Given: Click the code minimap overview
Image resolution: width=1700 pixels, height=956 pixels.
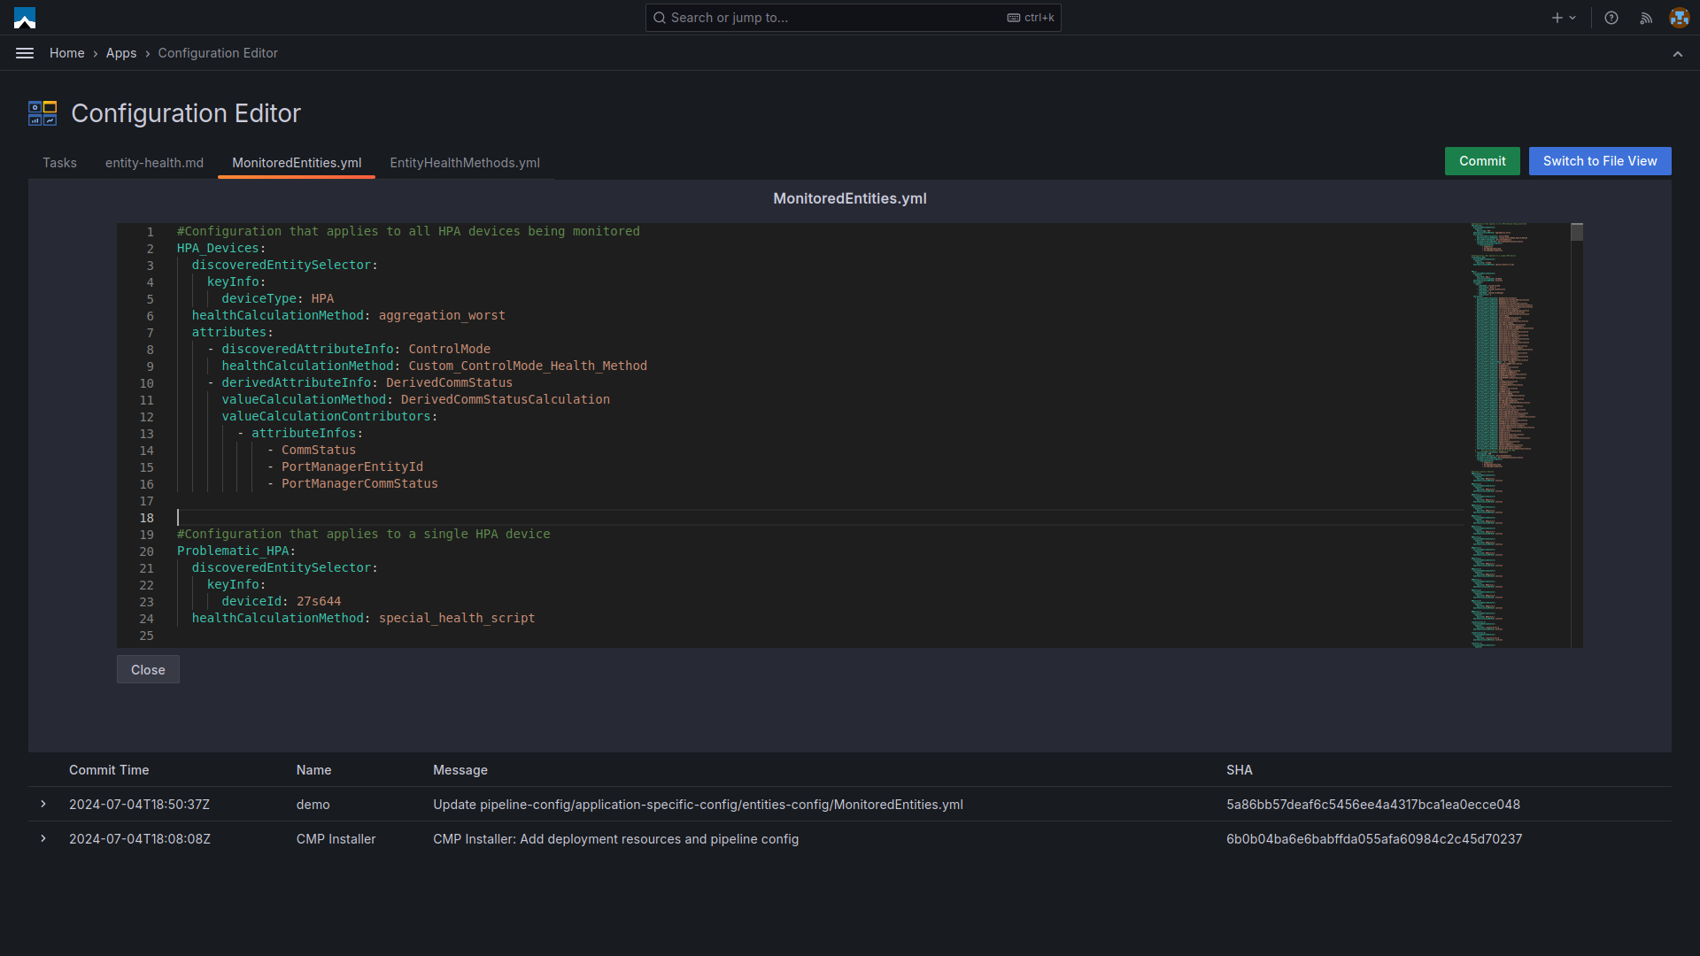Looking at the screenshot, I should click(1518, 435).
